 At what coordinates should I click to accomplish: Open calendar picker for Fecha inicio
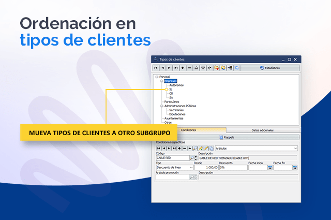pyautogui.click(x=270, y=168)
